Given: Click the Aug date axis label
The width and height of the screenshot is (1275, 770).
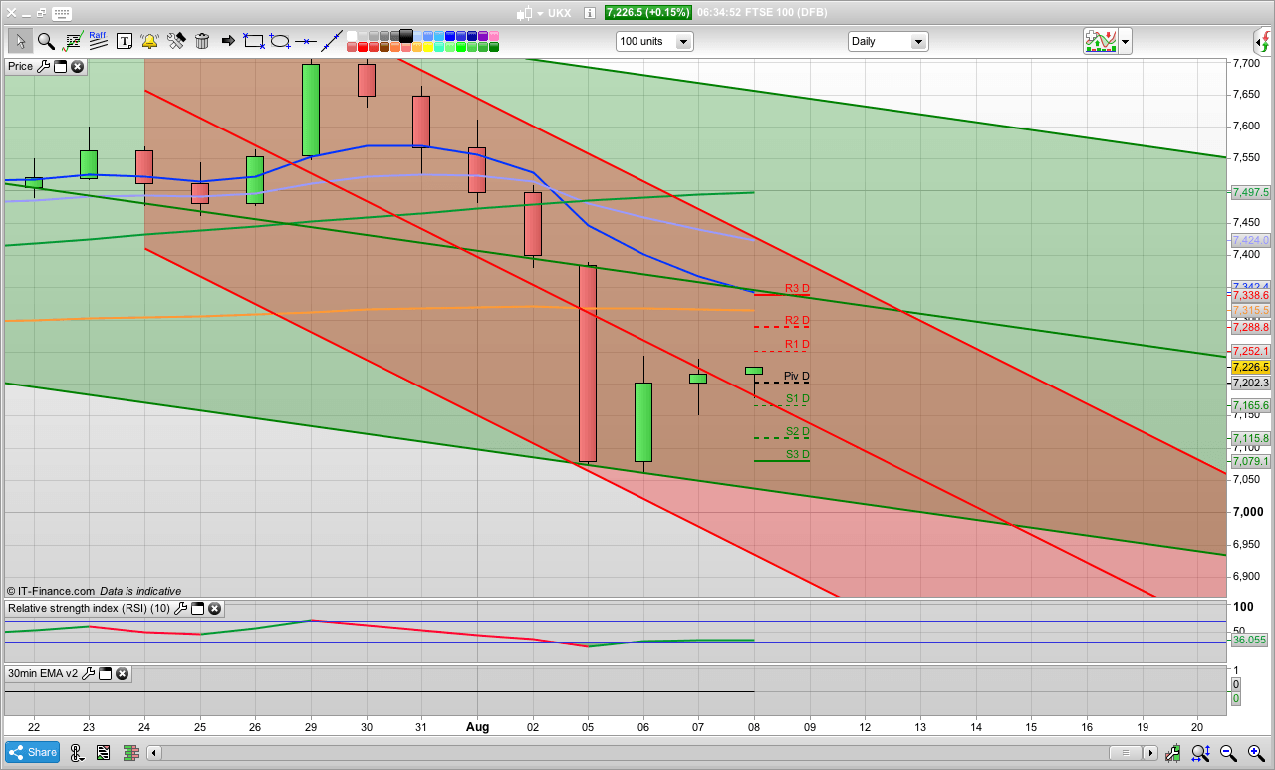Looking at the screenshot, I should coord(477,727).
